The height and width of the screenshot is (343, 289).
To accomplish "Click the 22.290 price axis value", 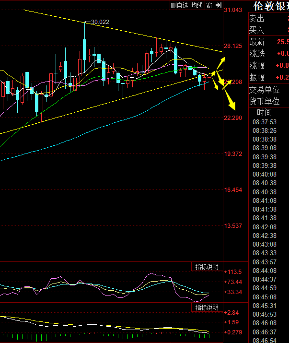I will (233, 118).
